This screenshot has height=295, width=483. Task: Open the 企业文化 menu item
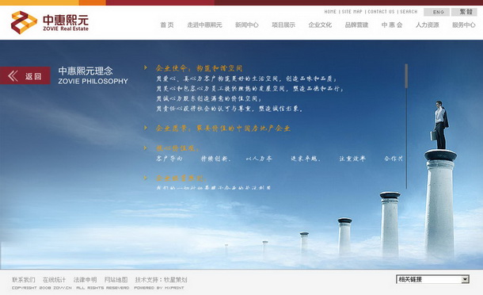coord(320,25)
